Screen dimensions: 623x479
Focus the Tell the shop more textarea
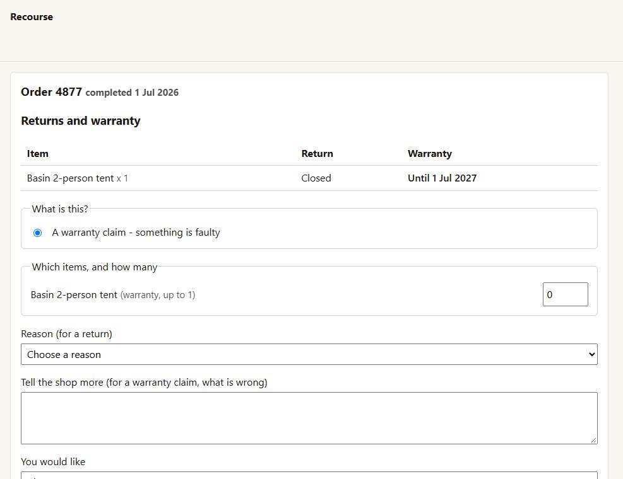309,418
